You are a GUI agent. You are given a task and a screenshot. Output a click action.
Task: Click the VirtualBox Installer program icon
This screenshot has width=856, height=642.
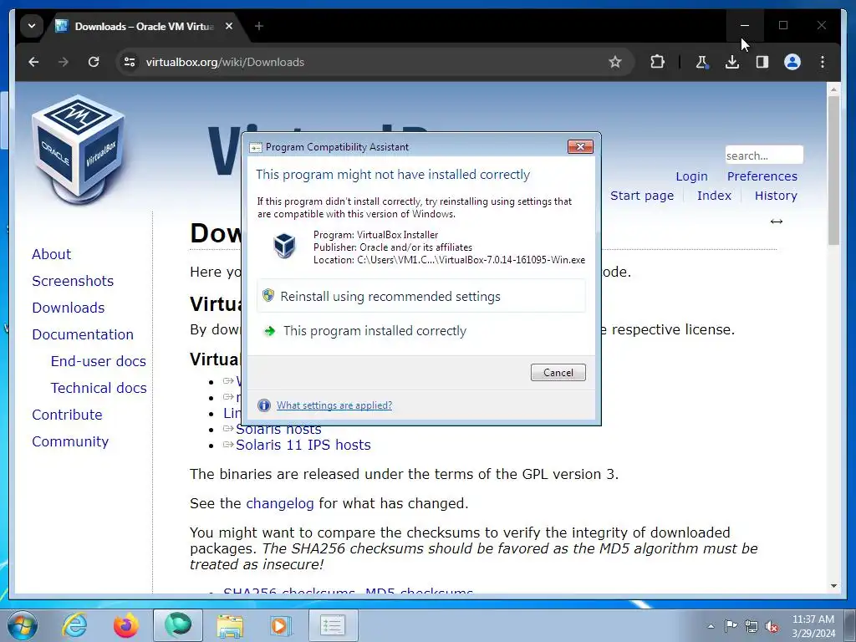(284, 246)
